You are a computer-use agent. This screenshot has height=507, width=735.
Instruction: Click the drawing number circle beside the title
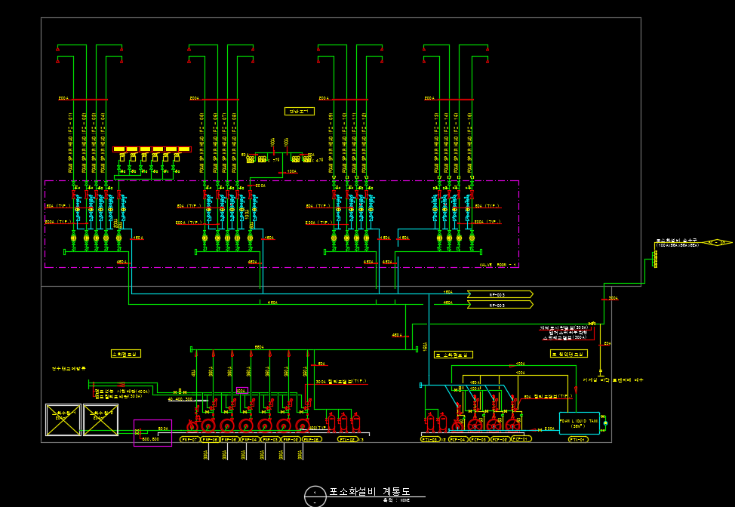point(315,496)
